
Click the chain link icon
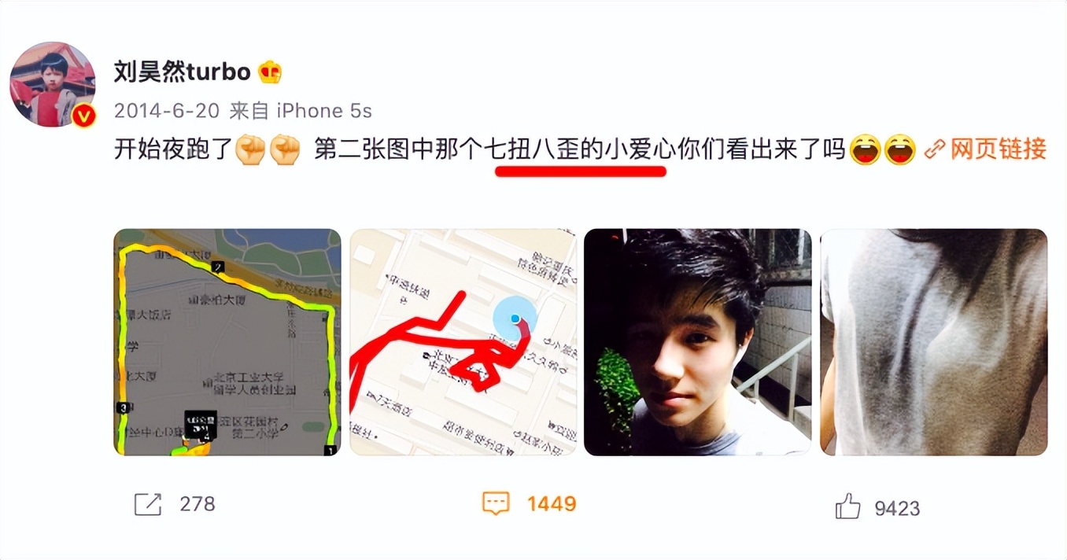pyautogui.click(x=934, y=149)
